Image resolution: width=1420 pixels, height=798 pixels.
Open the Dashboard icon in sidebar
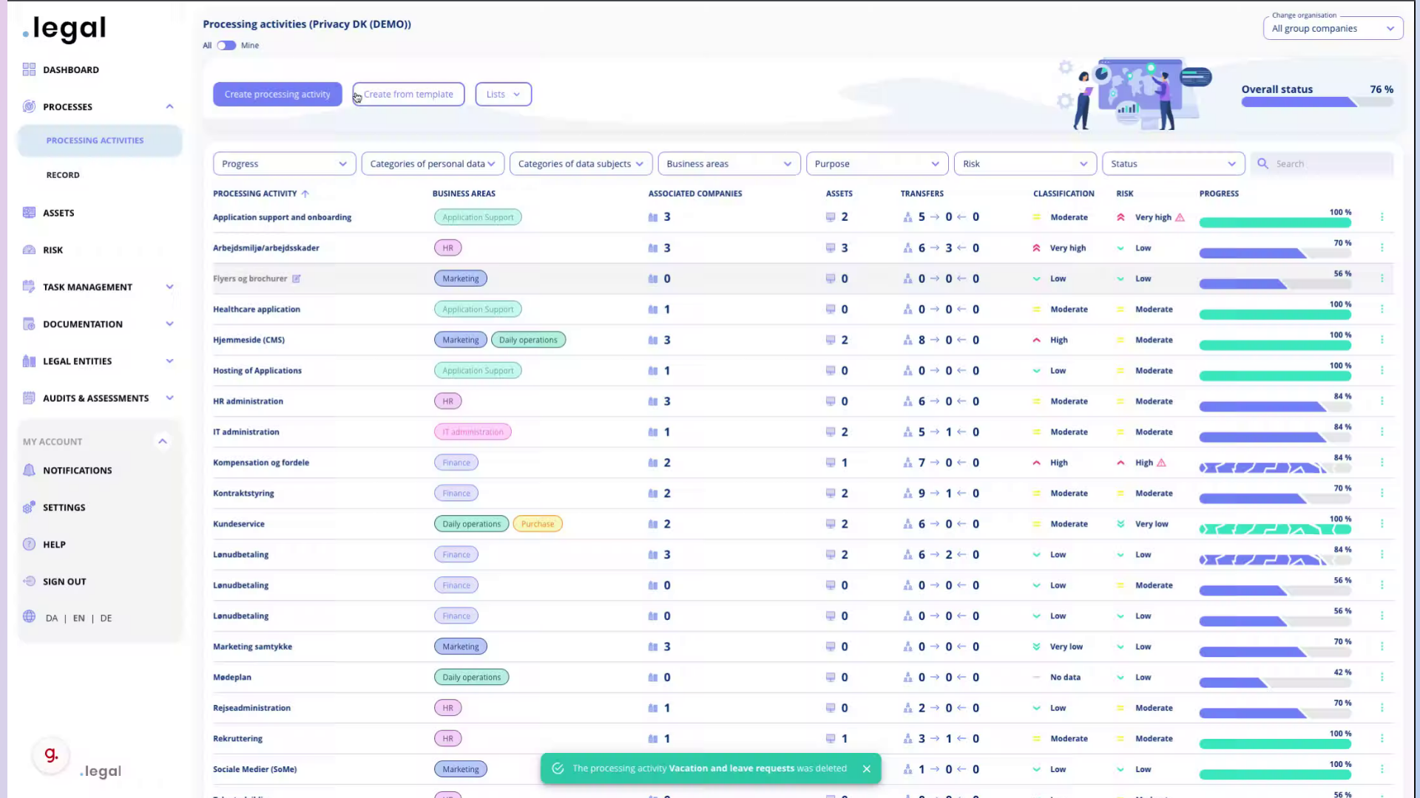pos(29,69)
